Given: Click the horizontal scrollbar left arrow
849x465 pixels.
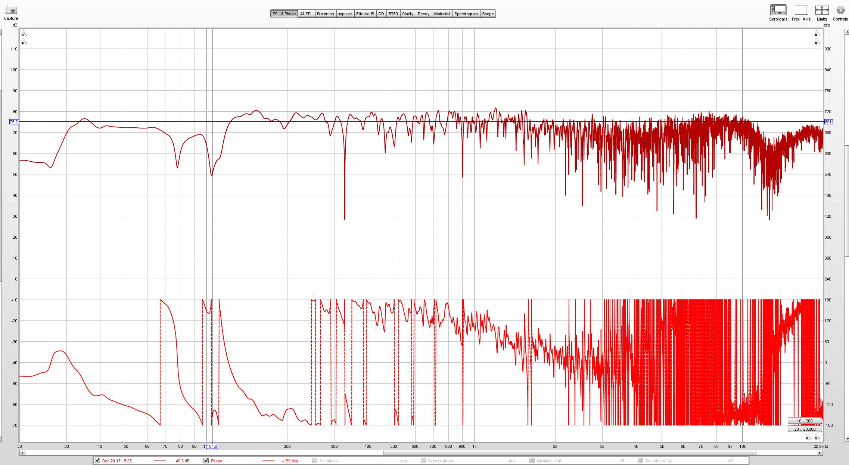Looking at the screenshot, I should pos(22,453).
